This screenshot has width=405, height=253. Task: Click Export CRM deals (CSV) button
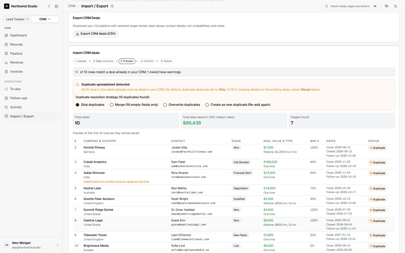96,34
